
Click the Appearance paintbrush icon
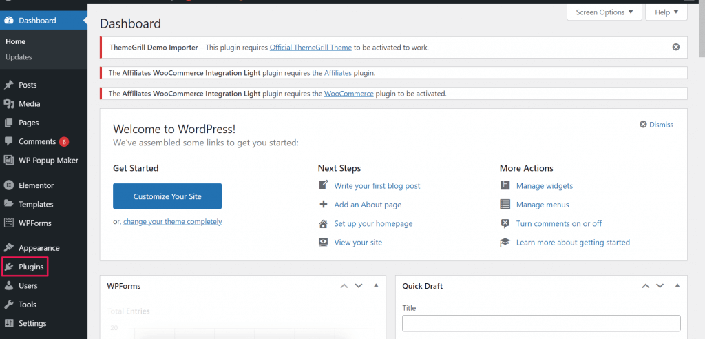pos(8,247)
